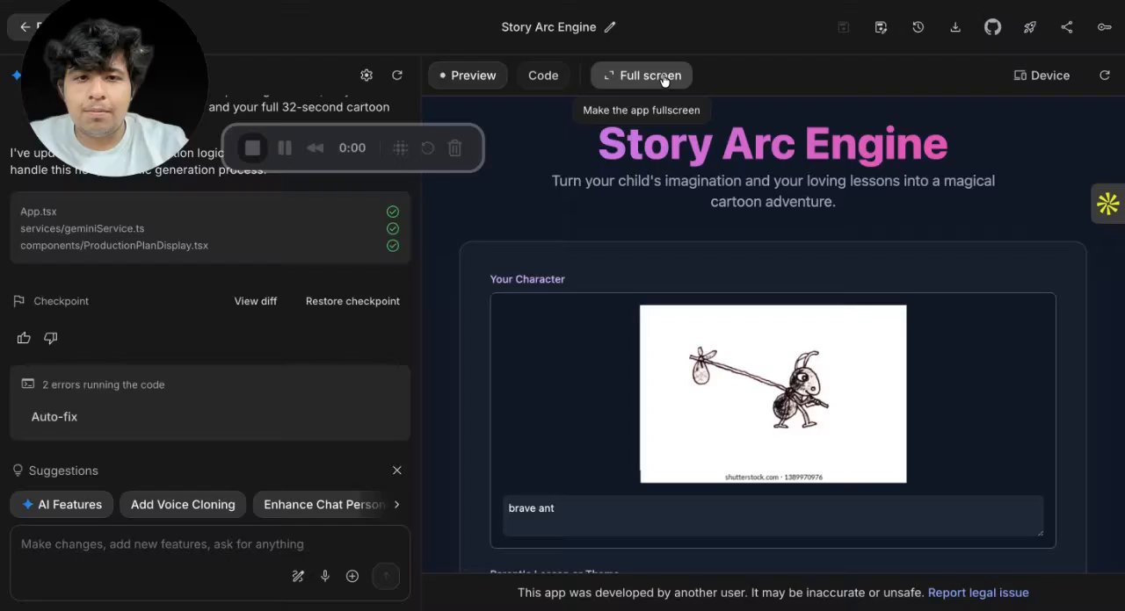
Task: Click the prompt input field
Action: (210, 544)
